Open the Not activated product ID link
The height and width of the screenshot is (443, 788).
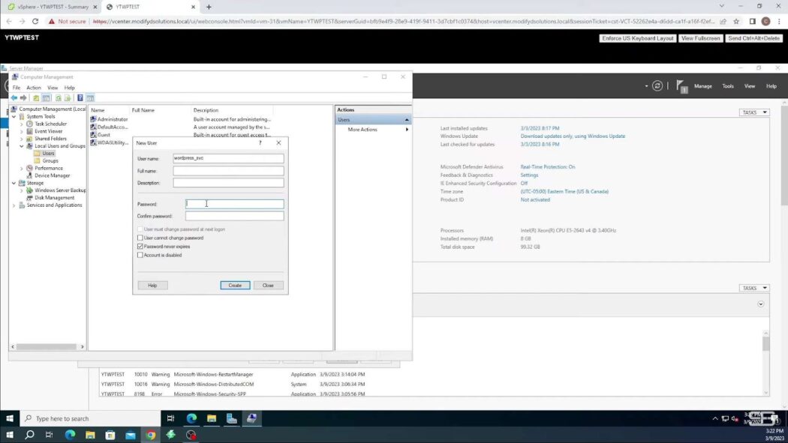point(534,199)
